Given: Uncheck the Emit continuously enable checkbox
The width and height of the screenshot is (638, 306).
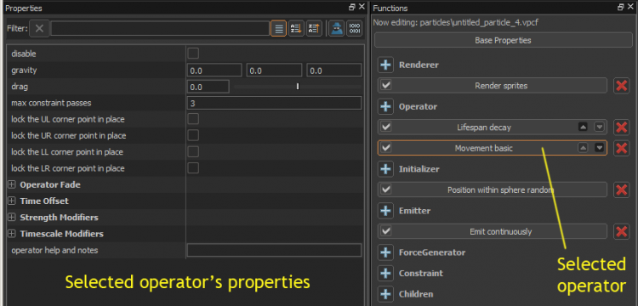Looking at the screenshot, I should point(385,231).
